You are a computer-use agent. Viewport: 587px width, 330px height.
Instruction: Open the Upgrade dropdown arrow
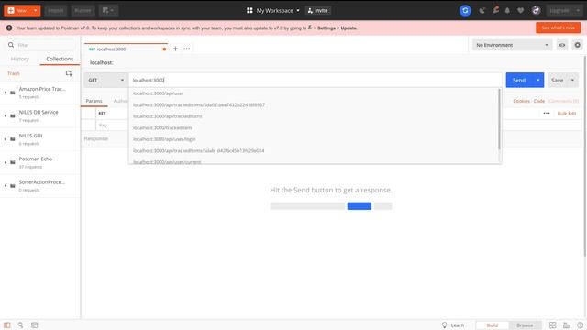578,10
